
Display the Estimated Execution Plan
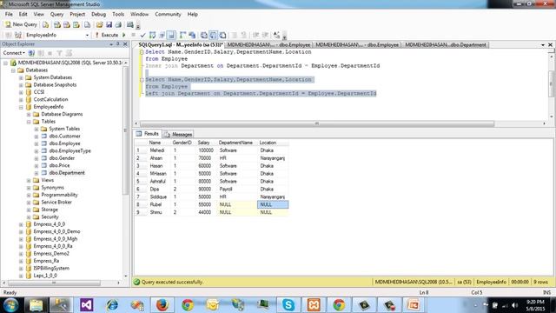(153, 35)
